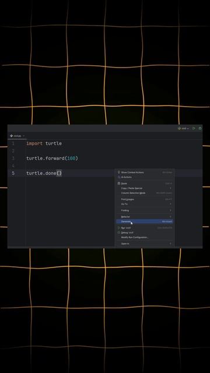
Task: Expand the Open In submenu
Action: 145,244
